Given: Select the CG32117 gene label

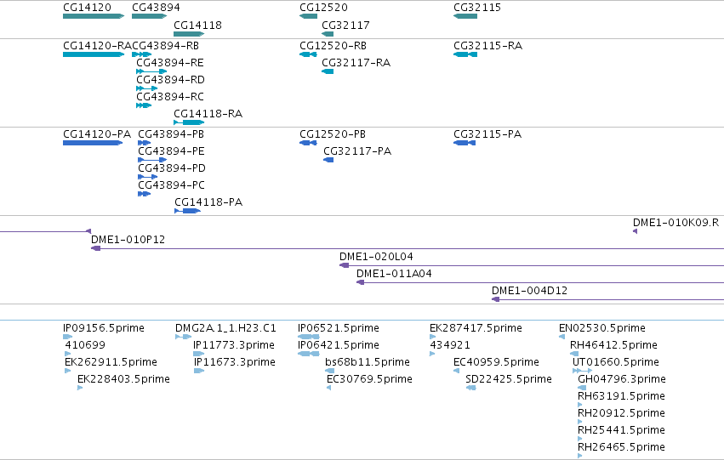Looking at the screenshot, I should pos(346,26).
